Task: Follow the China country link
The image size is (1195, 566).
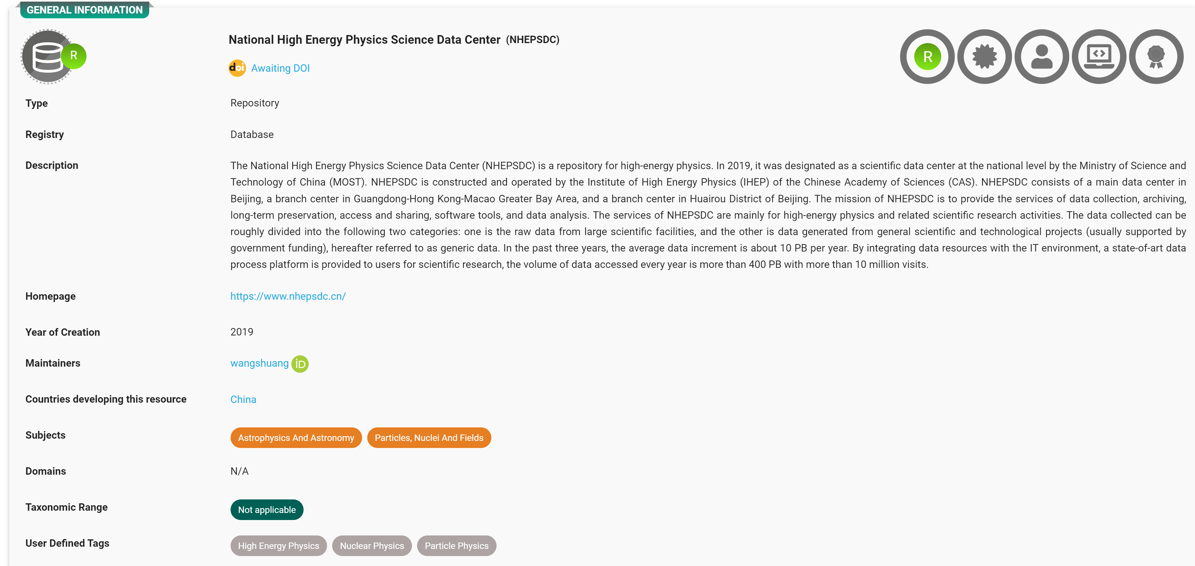Action: pos(243,399)
